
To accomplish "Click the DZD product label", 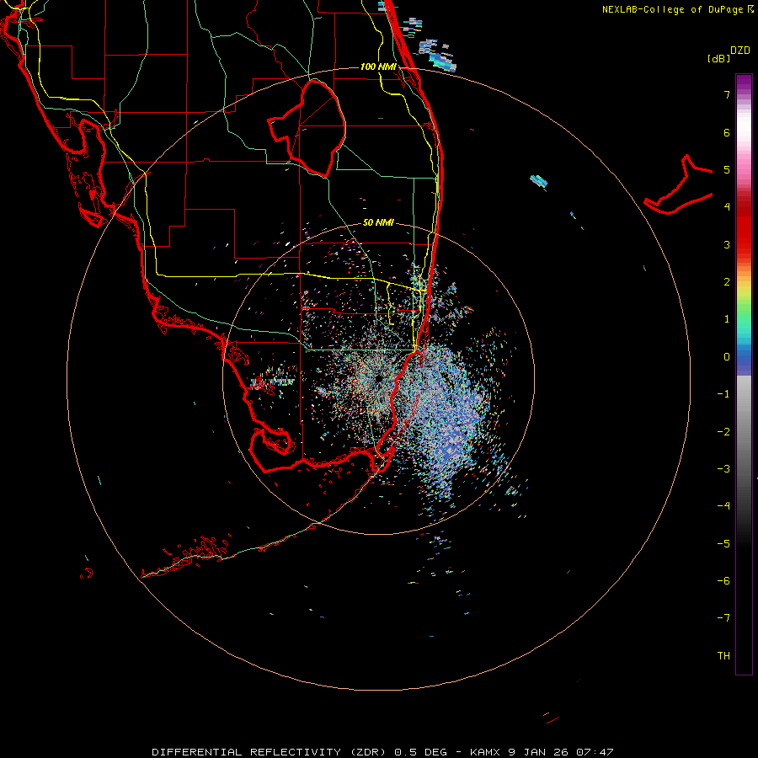I will pos(740,51).
